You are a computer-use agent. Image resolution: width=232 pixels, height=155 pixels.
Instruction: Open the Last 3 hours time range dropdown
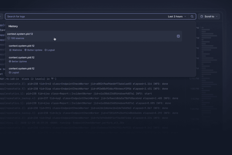click(x=177, y=17)
